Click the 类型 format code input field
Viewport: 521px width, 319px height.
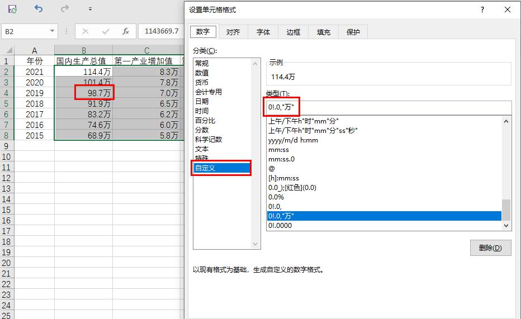coord(389,108)
